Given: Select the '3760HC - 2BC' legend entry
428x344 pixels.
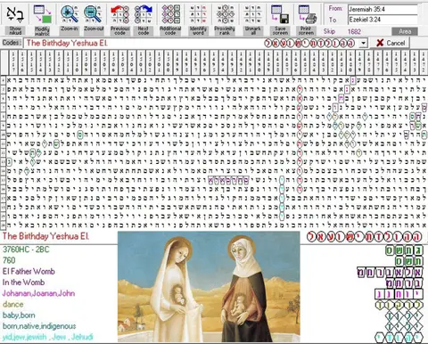Looking at the screenshot, I should (26, 250).
